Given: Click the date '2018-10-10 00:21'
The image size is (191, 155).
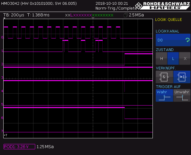Looking at the screenshot, I should coord(112,4).
